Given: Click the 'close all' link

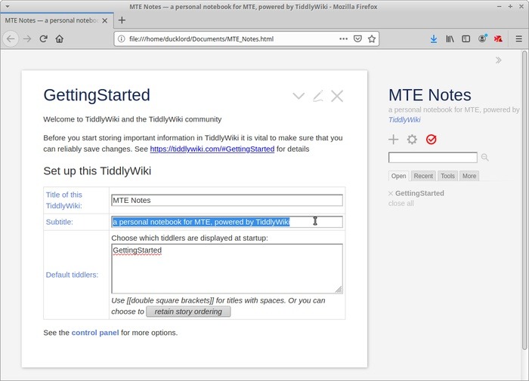Looking at the screenshot, I should (x=401, y=204).
